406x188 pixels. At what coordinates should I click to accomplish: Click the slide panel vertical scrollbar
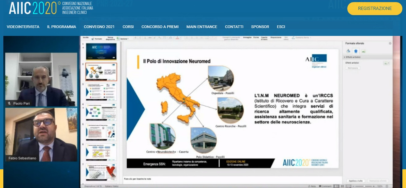pyautogui.click(x=121, y=75)
